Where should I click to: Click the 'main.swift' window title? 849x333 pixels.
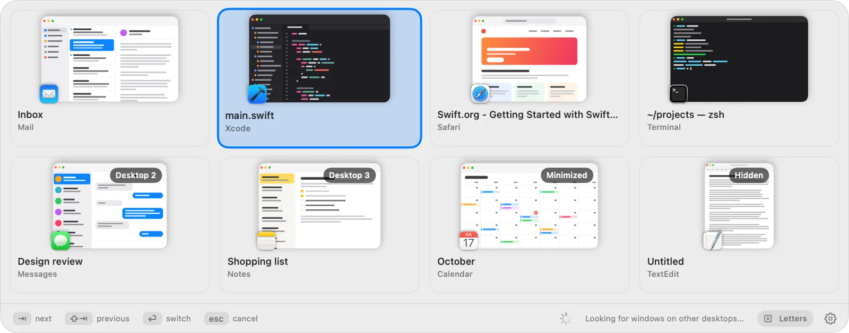tap(249, 116)
